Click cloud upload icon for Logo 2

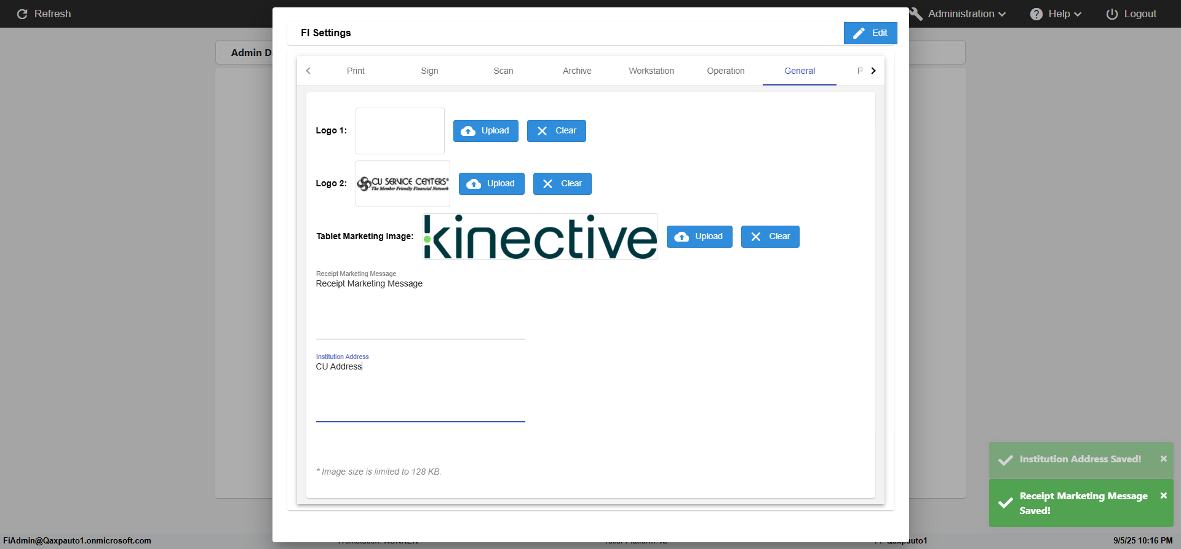click(474, 184)
